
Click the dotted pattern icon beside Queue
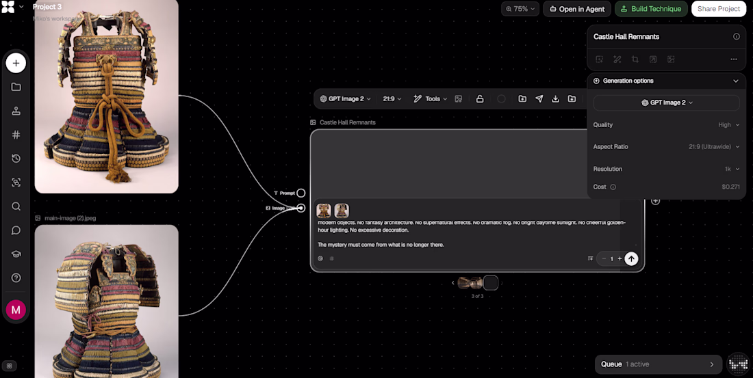pyautogui.click(x=739, y=364)
